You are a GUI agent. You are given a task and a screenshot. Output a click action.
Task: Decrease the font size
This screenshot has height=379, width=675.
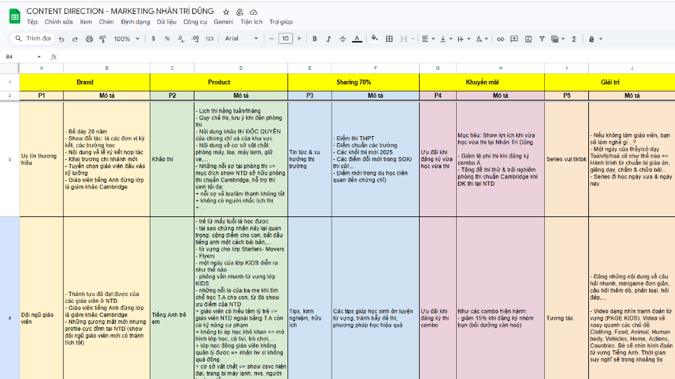271,38
